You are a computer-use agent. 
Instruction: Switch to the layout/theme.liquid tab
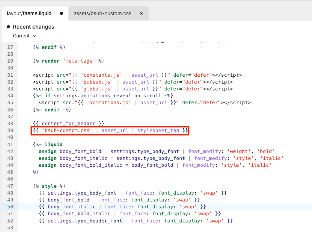(29, 13)
